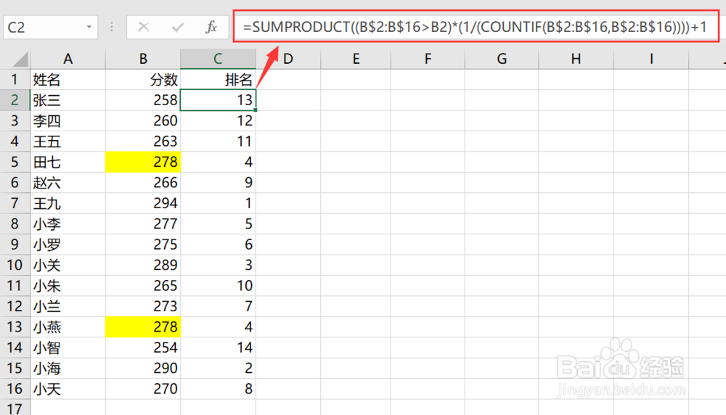Select rank cell for 王九's row 7
This screenshot has width=726, height=415.
tap(218, 203)
